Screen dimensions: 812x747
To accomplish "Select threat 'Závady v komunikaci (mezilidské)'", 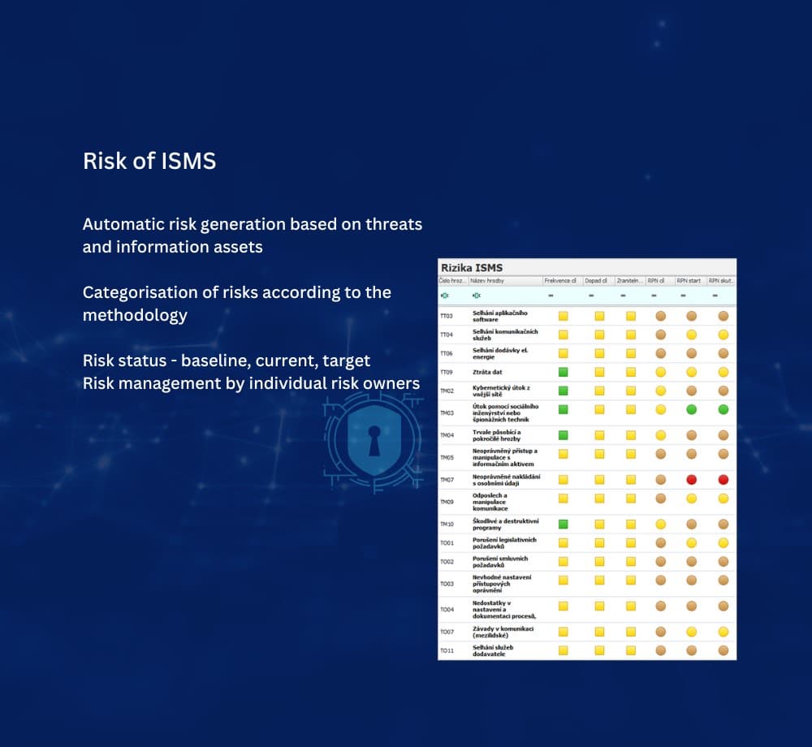I will pyautogui.click(x=503, y=632).
